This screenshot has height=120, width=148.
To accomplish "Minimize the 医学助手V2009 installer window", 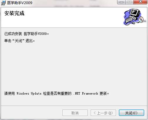I will pos(121,2).
